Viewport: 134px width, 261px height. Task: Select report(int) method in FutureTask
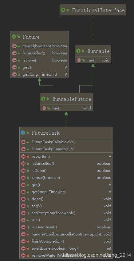pyautogui.click(x=66, y=156)
